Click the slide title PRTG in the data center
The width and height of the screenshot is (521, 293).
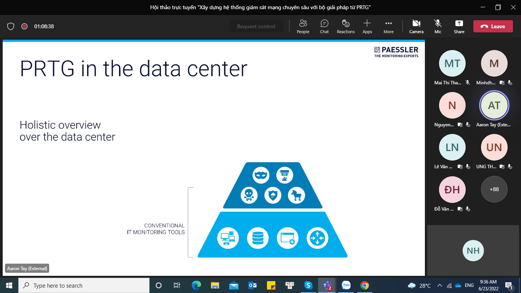[133, 69]
